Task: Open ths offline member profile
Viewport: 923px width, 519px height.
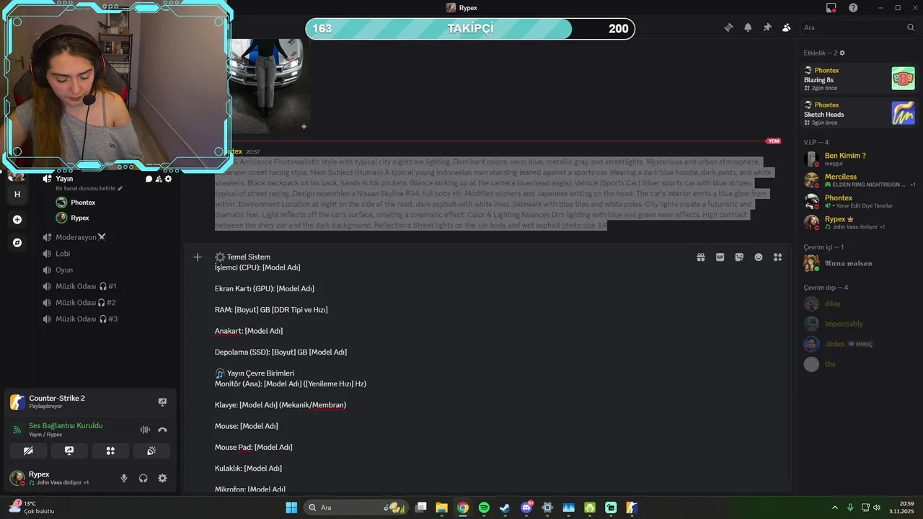Action: [x=859, y=364]
